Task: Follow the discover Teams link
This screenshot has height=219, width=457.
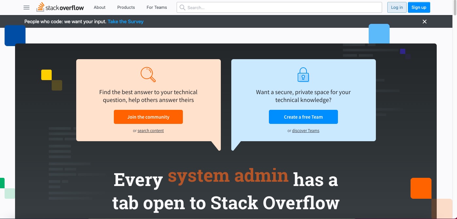Action: (306, 131)
